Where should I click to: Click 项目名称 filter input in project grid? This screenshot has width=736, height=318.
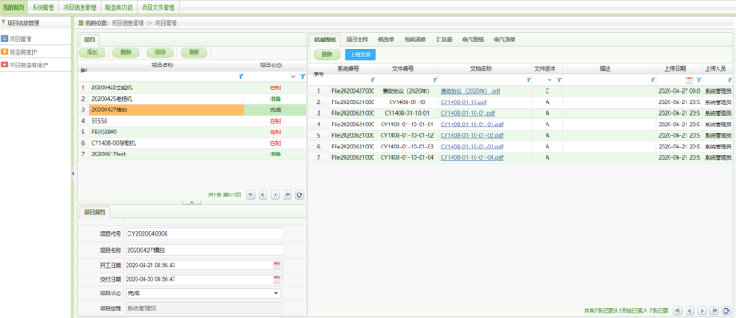[163, 76]
